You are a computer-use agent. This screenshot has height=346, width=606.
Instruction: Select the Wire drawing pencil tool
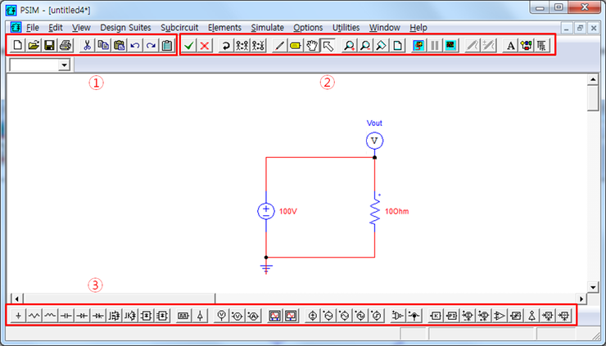coord(280,45)
